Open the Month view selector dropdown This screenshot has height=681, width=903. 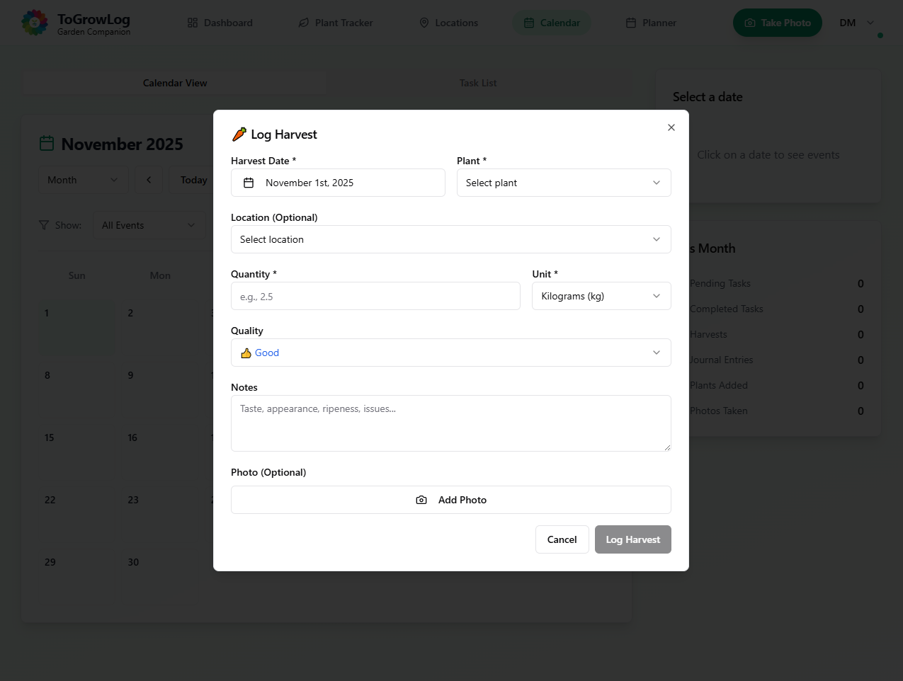click(83, 180)
